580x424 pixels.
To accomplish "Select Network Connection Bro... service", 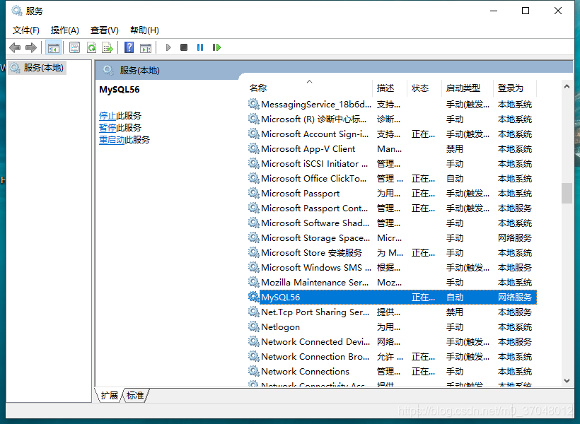I will (x=392, y=356).
